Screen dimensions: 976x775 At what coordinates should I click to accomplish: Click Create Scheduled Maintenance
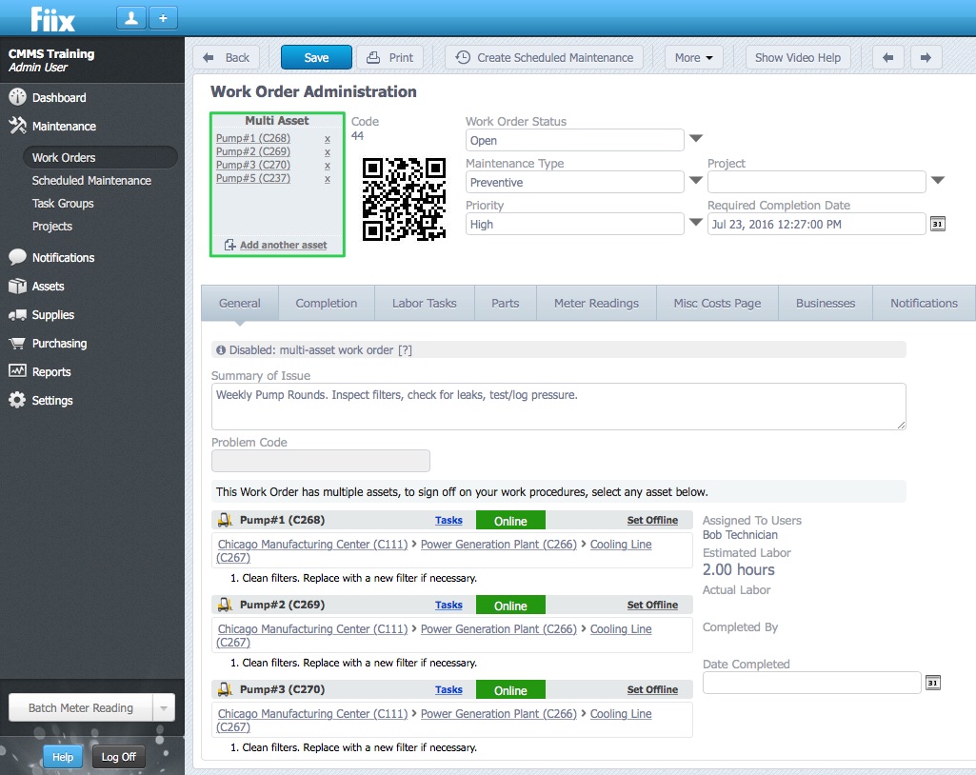click(x=544, y=57)
